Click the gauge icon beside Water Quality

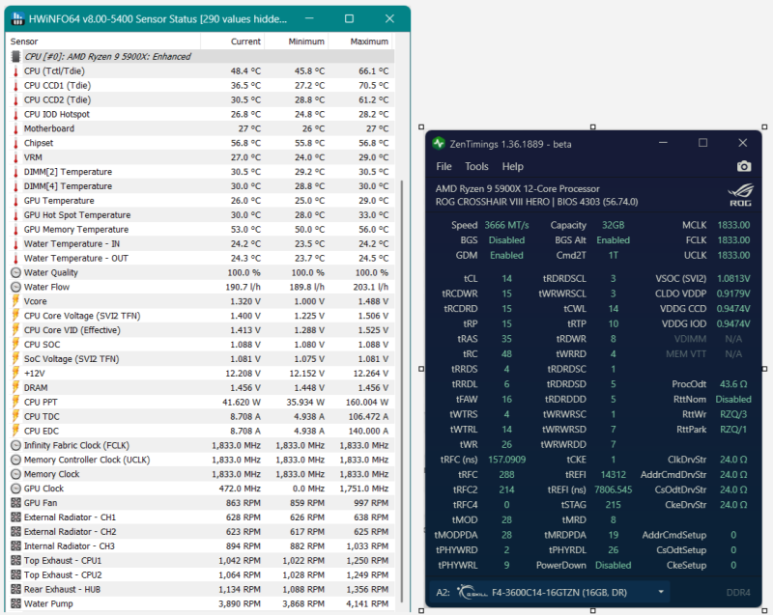click(15, 273)
